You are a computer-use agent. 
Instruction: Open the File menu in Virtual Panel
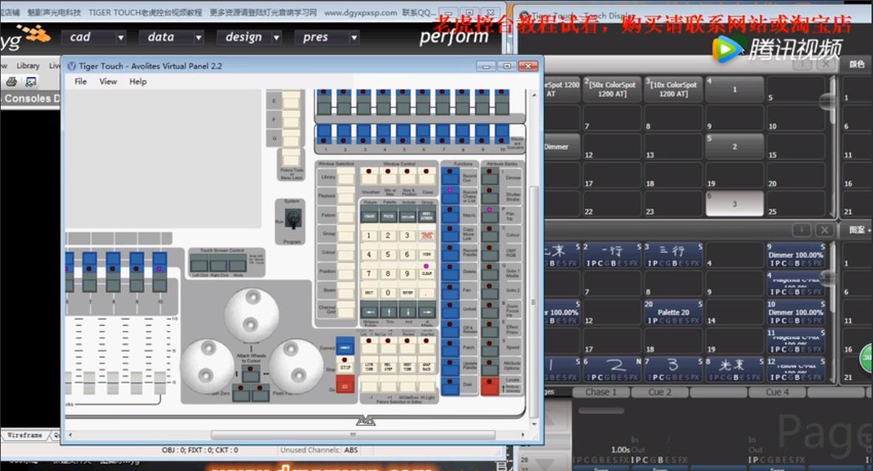(x=80, y=81)
